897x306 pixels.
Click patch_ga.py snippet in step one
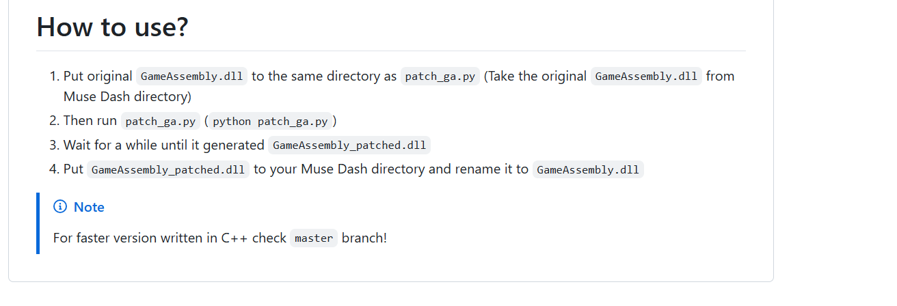(440, 76)
